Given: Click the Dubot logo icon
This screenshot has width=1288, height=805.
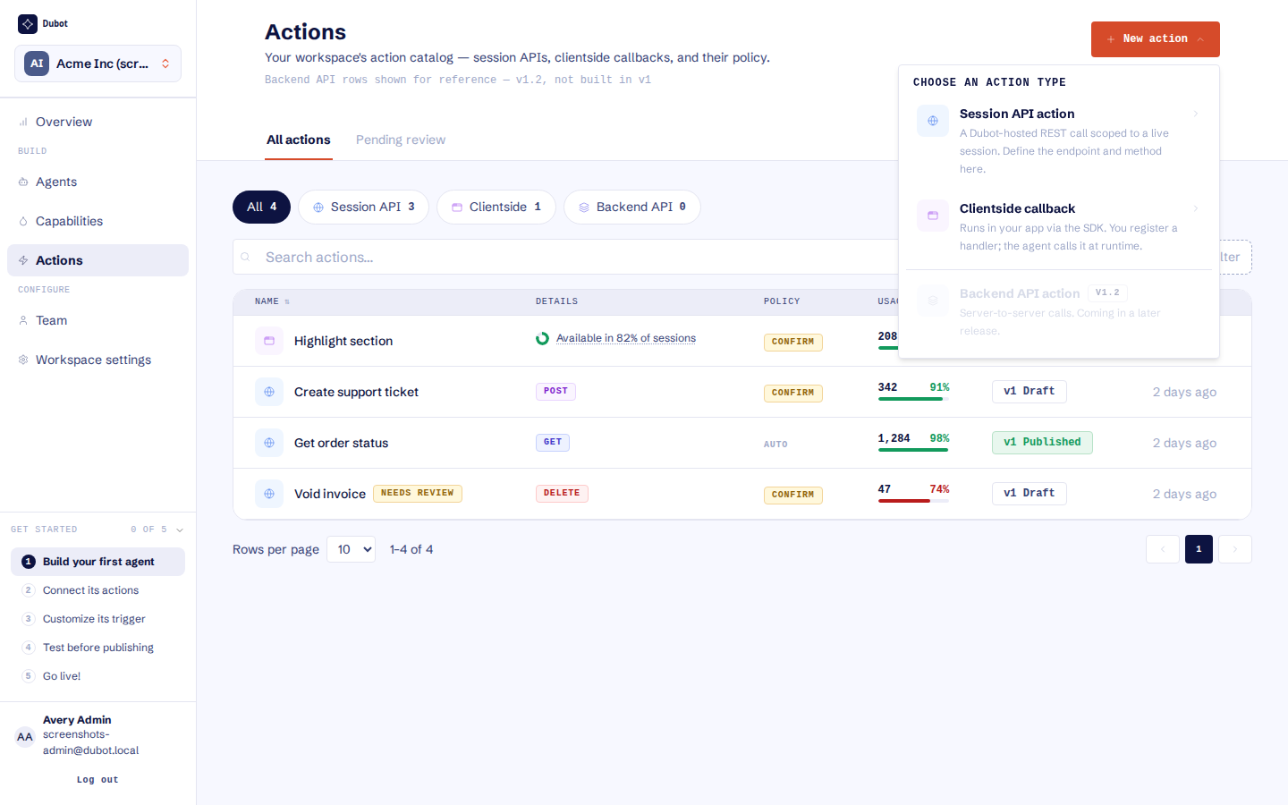Looking at the screenshot, I should pos(28,24).
